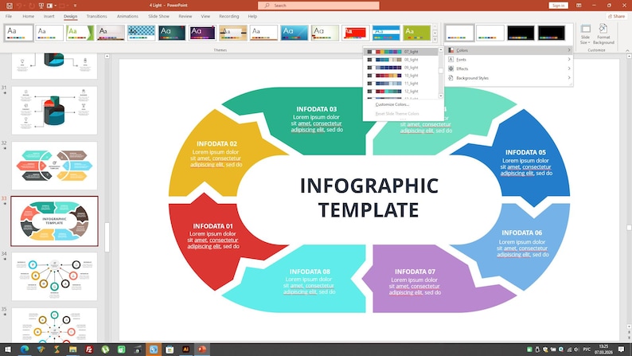Switch to the Insert tab

pos(49,16)
